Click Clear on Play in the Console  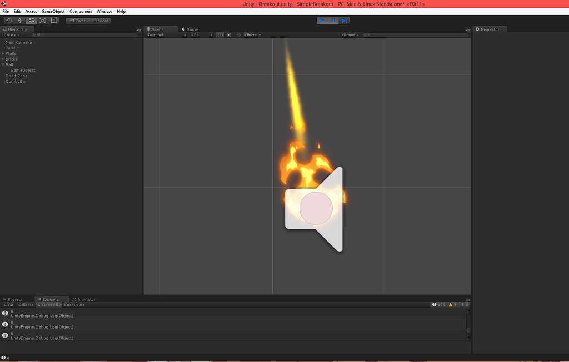point(49,304)
